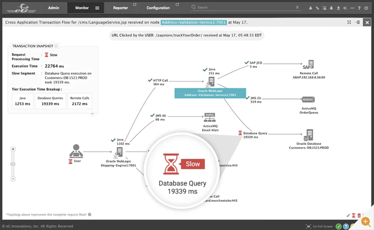Click the download arrow icon in header

click(x=338, y=8)
